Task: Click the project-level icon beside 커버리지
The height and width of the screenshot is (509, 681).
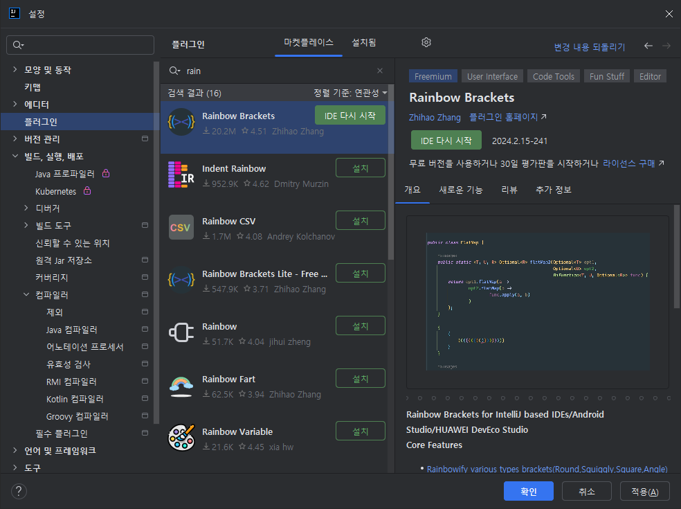Action: (x=145, y=277)
